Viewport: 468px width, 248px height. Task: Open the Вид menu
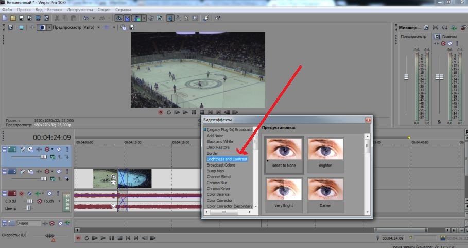39,10
